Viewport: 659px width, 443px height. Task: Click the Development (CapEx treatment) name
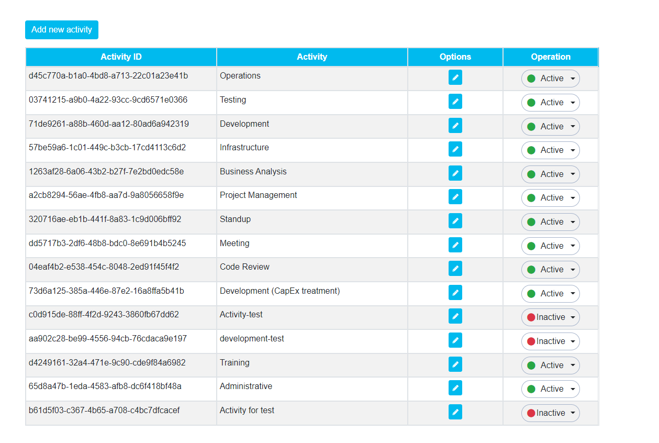pyautogui.click(x=280, y=291)
